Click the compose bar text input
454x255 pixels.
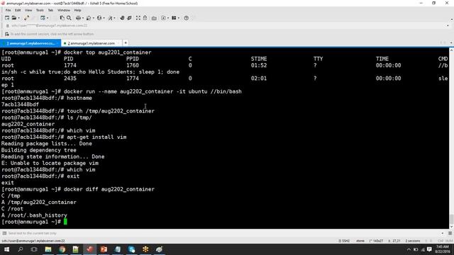(x=223, y=233)
